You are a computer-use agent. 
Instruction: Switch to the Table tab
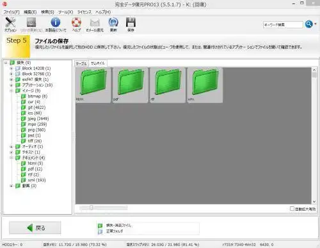click(81, 63)
